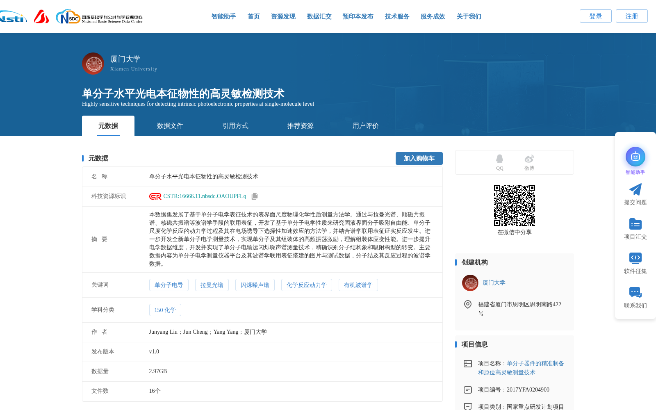Click the Xiamen University emblem in banner

click(x=93, y=64)
